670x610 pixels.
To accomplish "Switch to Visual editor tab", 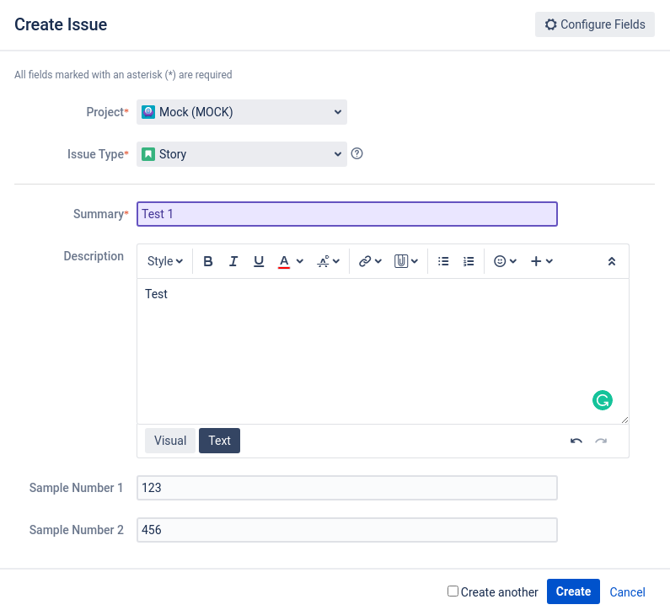I will pyautogui.click(x=170, y=441).
